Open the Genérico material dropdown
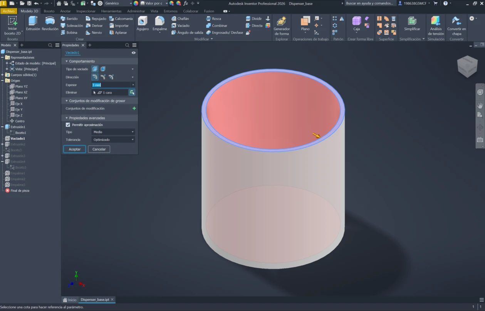The height and width of the screenshot is (311, 485). click(x=118, y=3)
